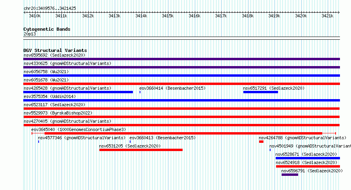Open variant nsv6524918 (Sedlazeck2020) label

306,162
